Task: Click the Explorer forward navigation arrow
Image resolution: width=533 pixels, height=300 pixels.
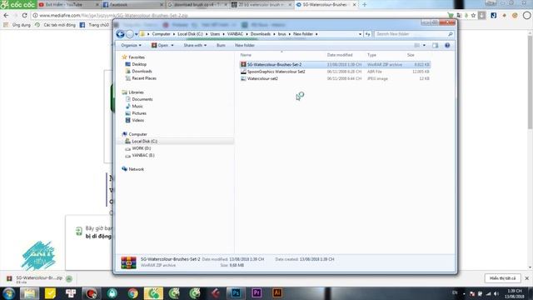Action: coord(130,34)
